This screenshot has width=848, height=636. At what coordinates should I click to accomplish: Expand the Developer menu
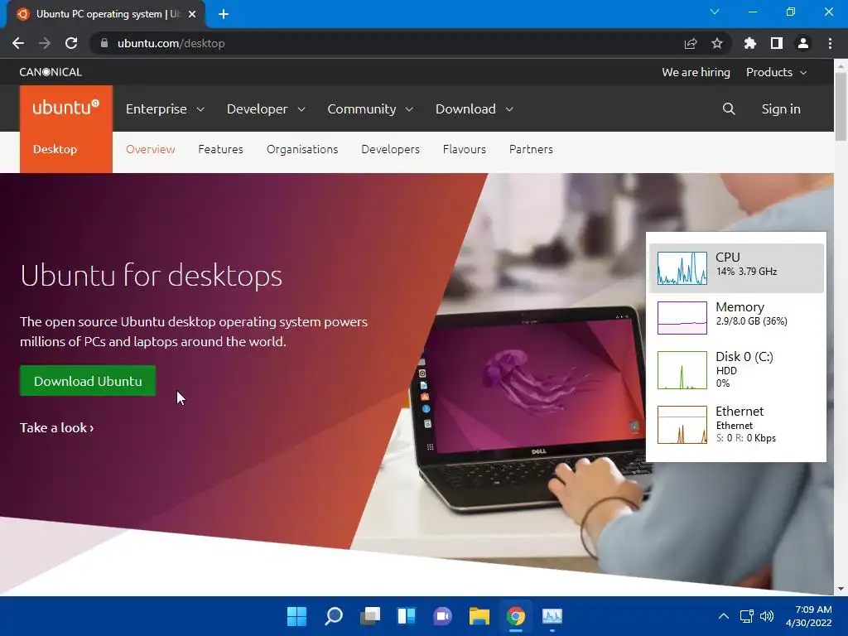266,108
